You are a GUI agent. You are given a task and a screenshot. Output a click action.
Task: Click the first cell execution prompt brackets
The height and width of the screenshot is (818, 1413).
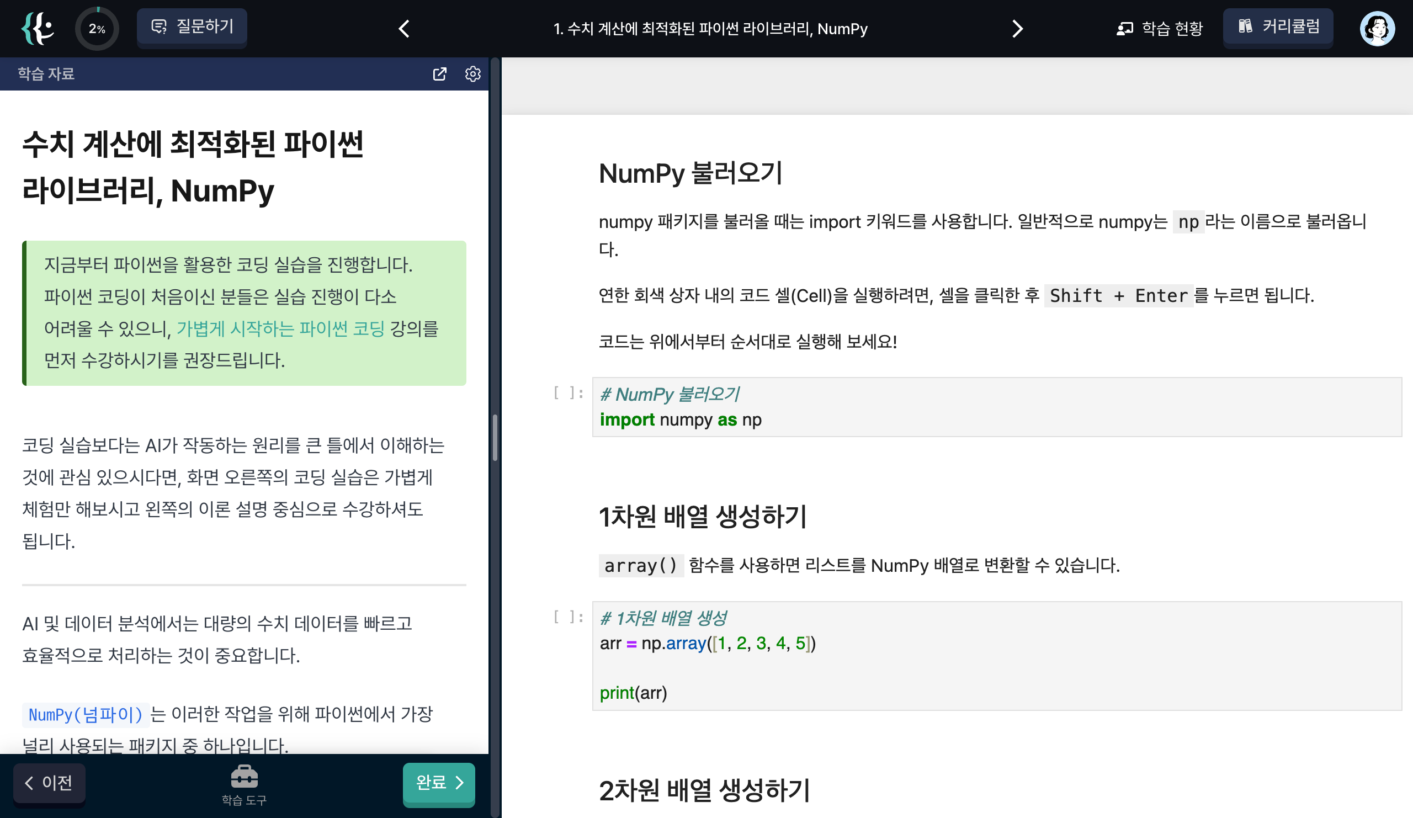[569, 393]
